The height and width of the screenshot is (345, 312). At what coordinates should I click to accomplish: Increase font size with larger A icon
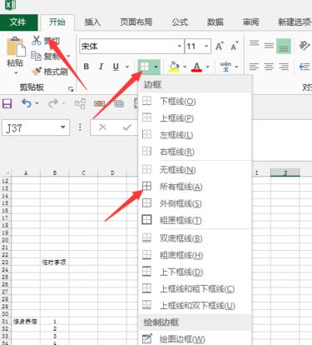[x=220, y=46]
